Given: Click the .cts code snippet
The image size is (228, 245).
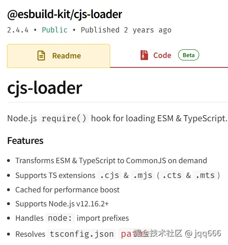Looking at the screenshot, I should 172,175.
